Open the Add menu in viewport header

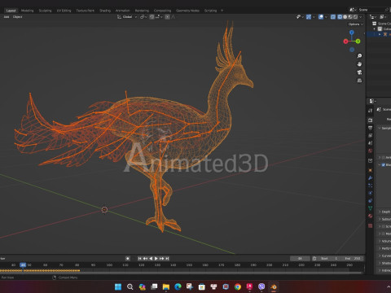[7, 17]
